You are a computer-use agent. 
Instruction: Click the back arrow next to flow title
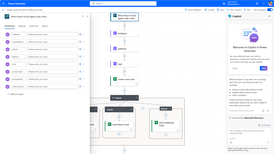(x=4, y=10)
